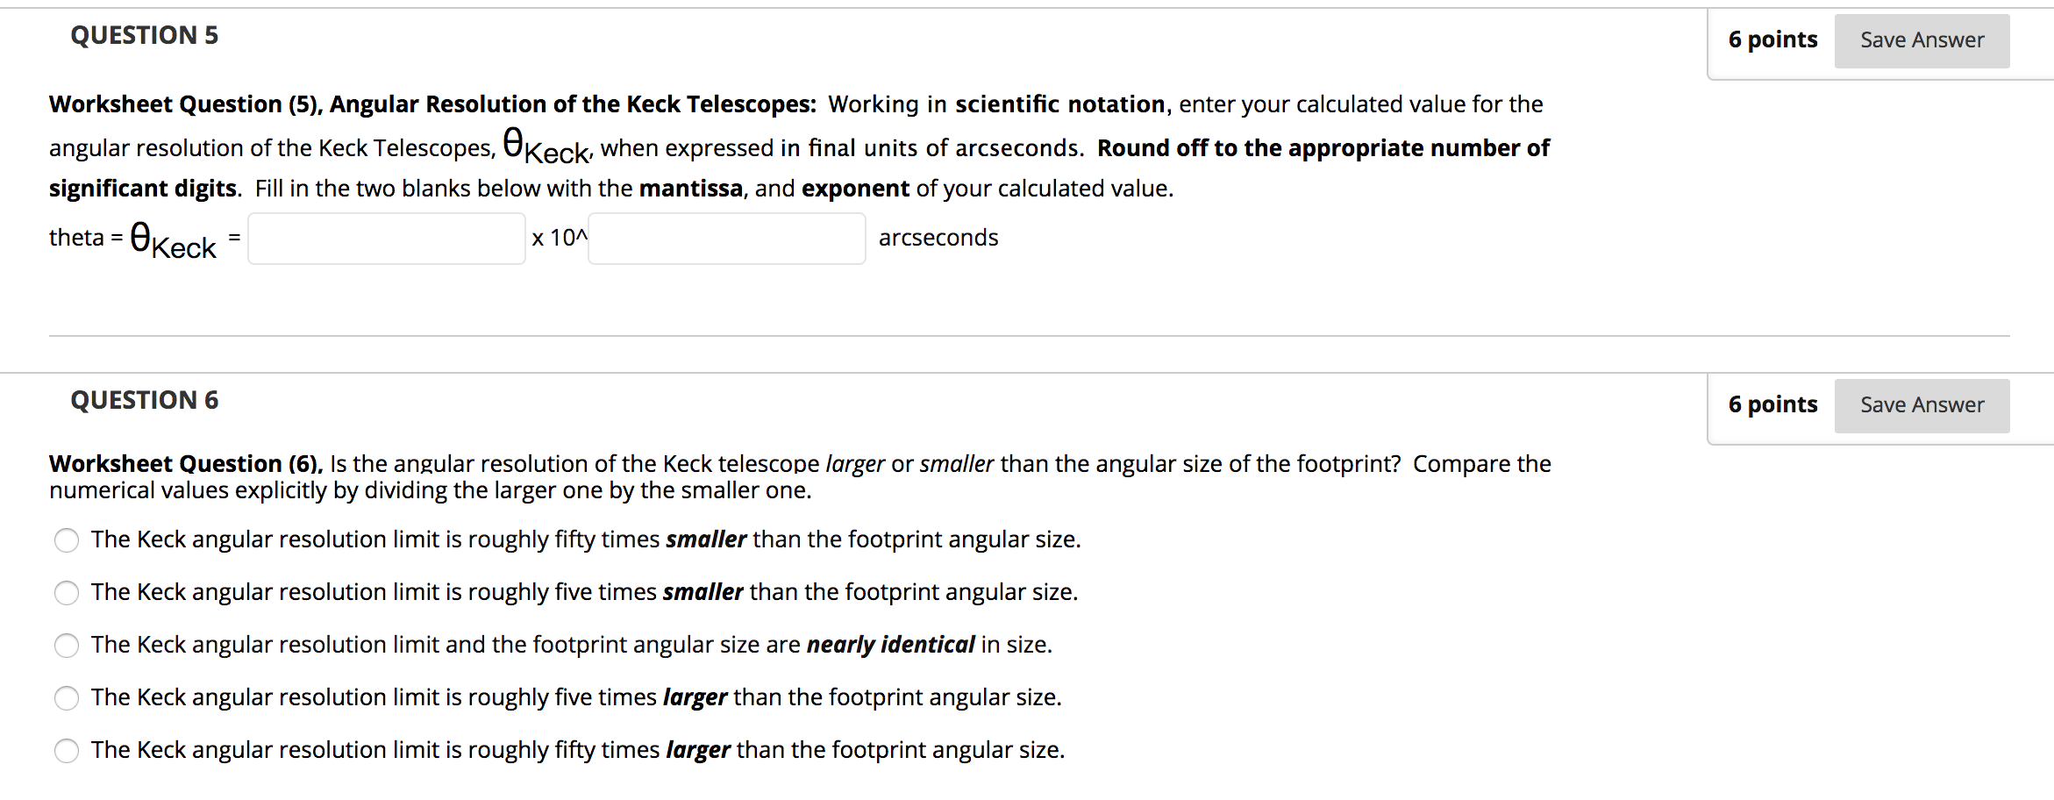The image size is (2054, 800).
Task: Select radio for fifty times larger option
Action: coord(67,751)
